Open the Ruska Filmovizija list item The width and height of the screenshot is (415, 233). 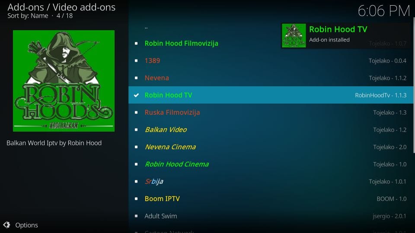[x=271, y=113]
